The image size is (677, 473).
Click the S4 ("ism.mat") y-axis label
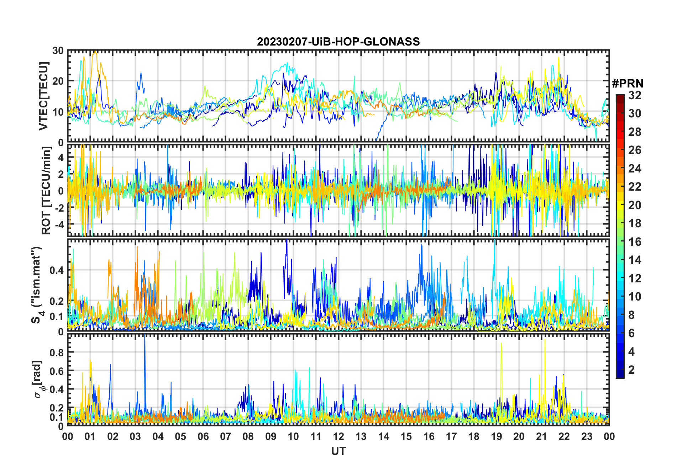(37, 285)
